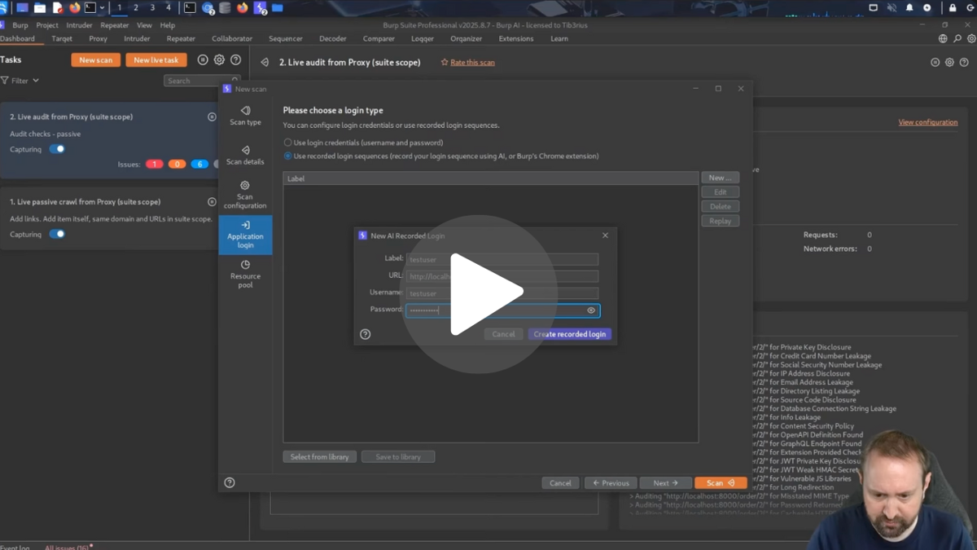Viewport: 977px width, 550px height.
Task: Open terminal dropdown arrow in taskbar
Action: click(x=102, y=8)
